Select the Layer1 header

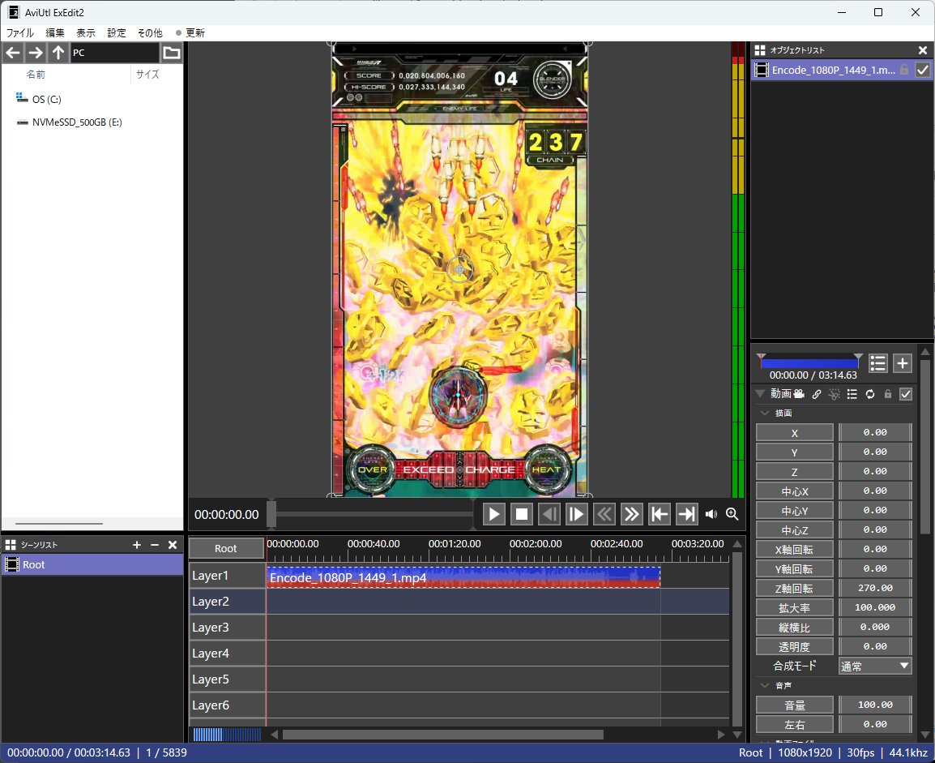tap(227, 576)
